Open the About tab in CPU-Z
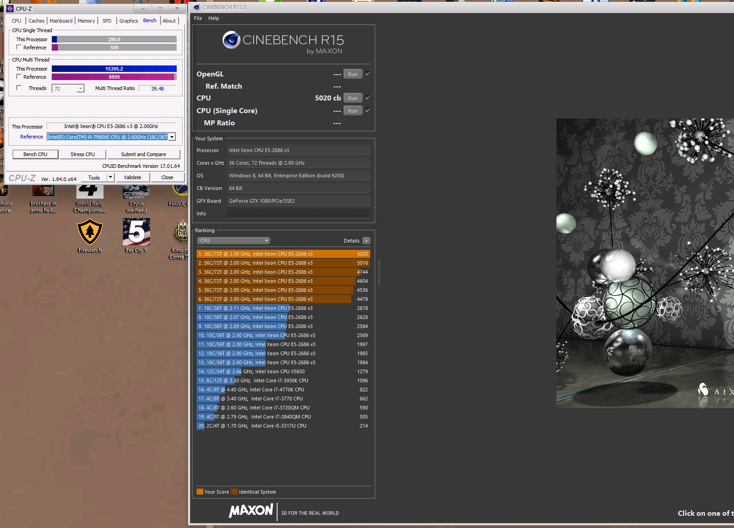The width and height of the screenshot is (734, 528). point(169,21)
